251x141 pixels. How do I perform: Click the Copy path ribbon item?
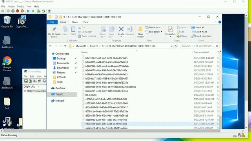pos(85,32)
